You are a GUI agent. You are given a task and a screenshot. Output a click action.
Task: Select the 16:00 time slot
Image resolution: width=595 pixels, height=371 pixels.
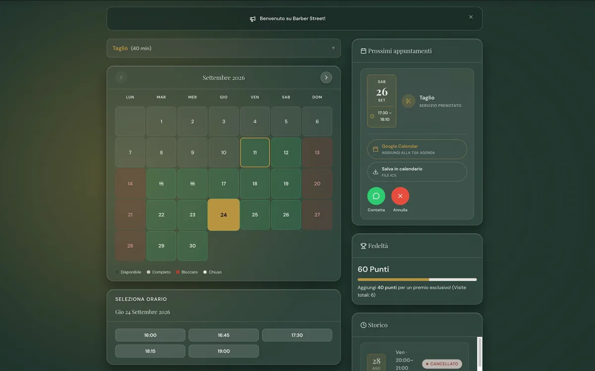[x=150, y=335]
